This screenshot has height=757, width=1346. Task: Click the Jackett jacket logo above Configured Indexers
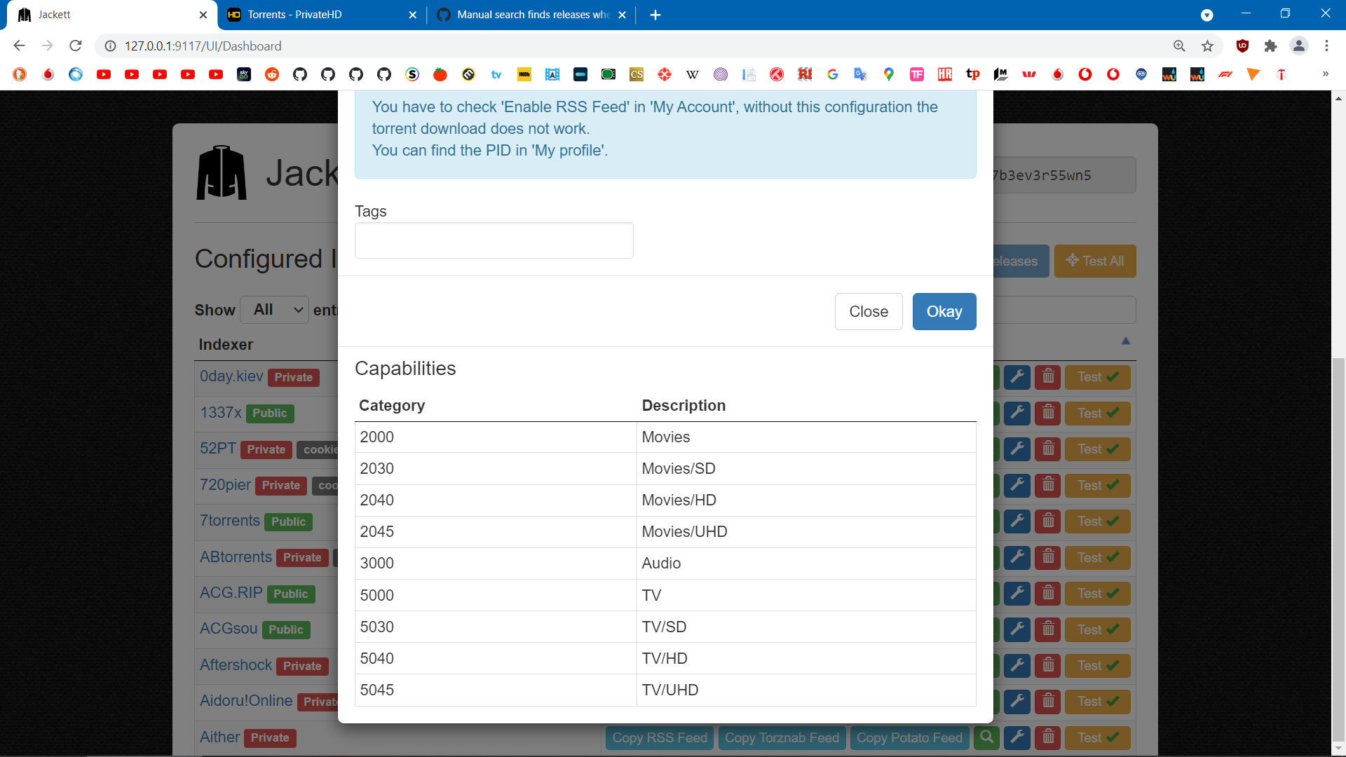click(x=222, y=172)
